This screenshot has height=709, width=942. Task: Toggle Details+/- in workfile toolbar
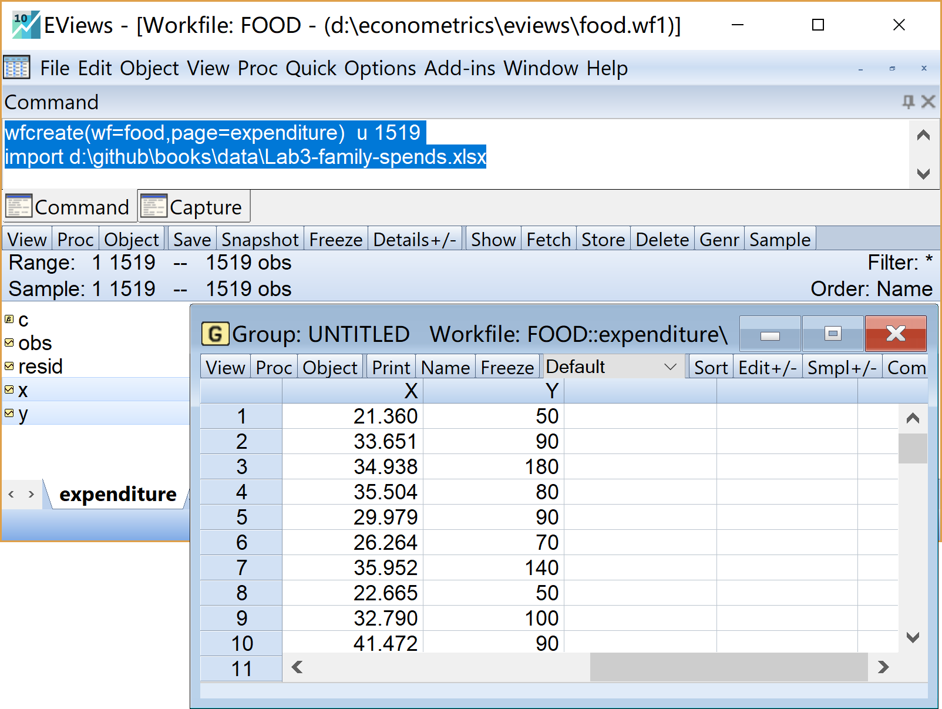415,240
